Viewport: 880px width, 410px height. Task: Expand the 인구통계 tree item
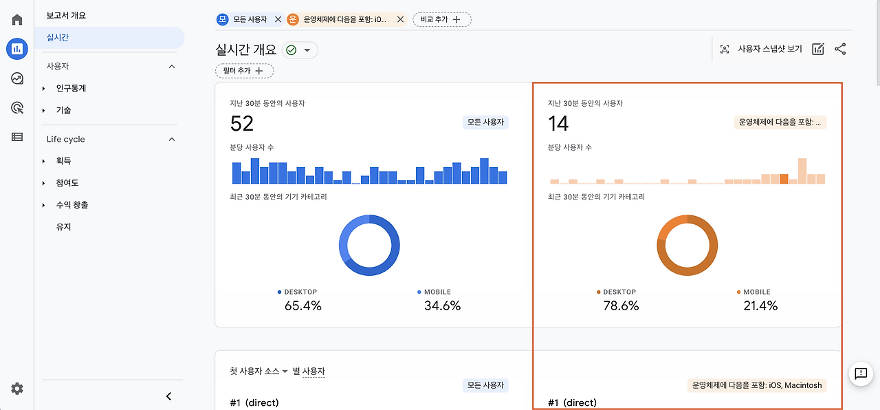[43, 89]
